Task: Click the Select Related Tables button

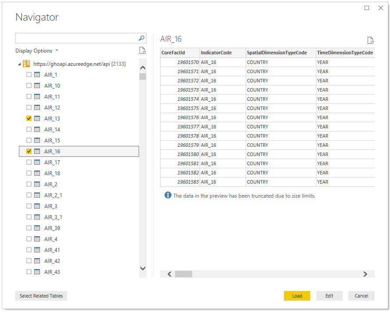Action: [41, 296]
